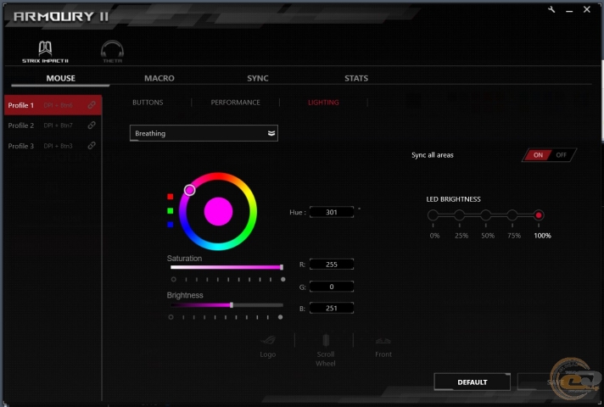
Task: Click the SAVE button
Action: [x=555, y=382]
